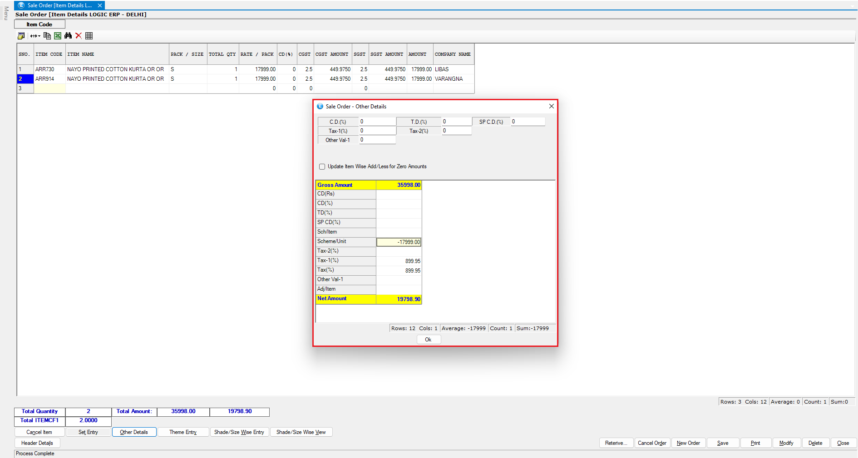
Task: Click the Header Details button
Action: coord(37,443)
